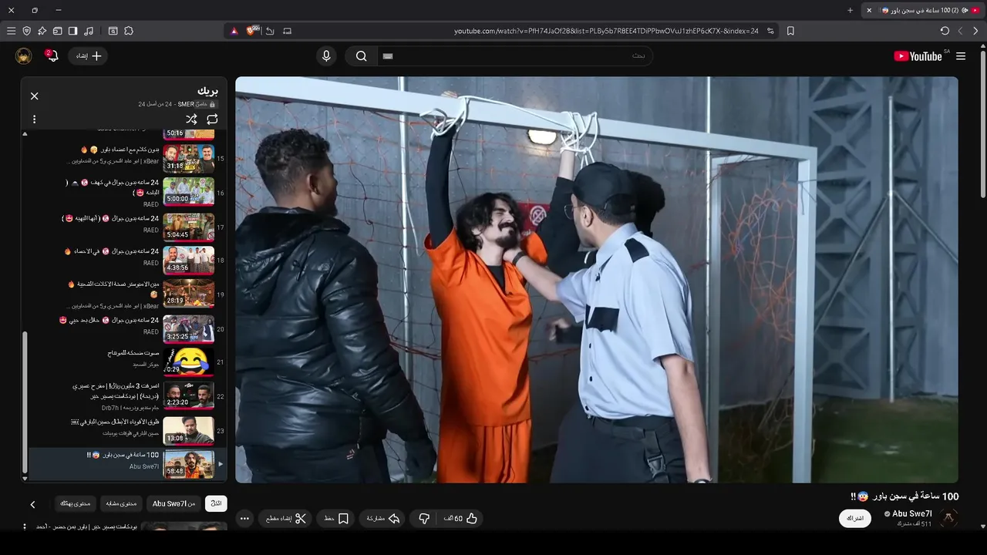Viewport: 987px width, 555px height.
Task: Open YouTube notifications bell
Action: [52, 55]
